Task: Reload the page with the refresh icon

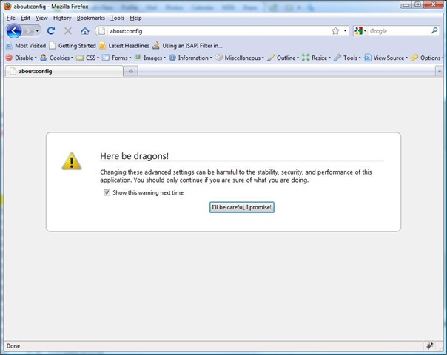Action: (51, 31)
